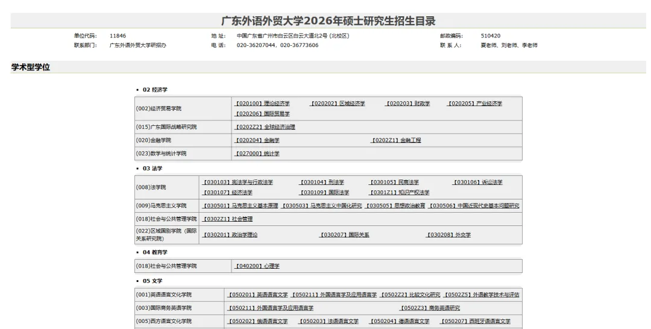The image size is (651, 329).
Task: Open 【0502Z5】外语教学技术与评估 link
Action: pos(481,295)
